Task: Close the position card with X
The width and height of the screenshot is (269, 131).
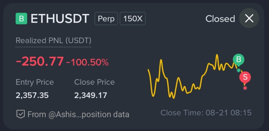Action: click(249, 18)
